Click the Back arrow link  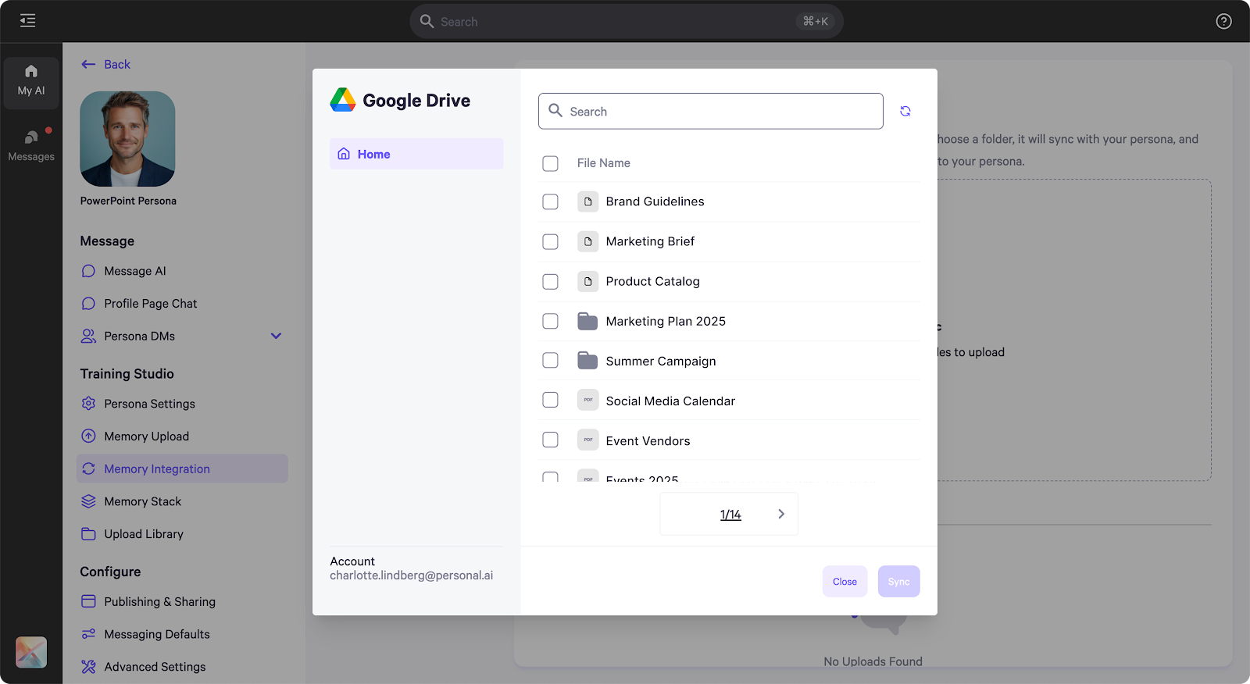[106, 64]
